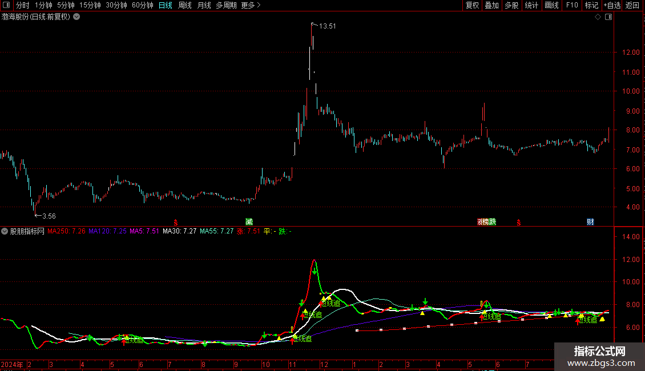Click the 股朋指标网 indicator name
645x371 pixels.
27,231
